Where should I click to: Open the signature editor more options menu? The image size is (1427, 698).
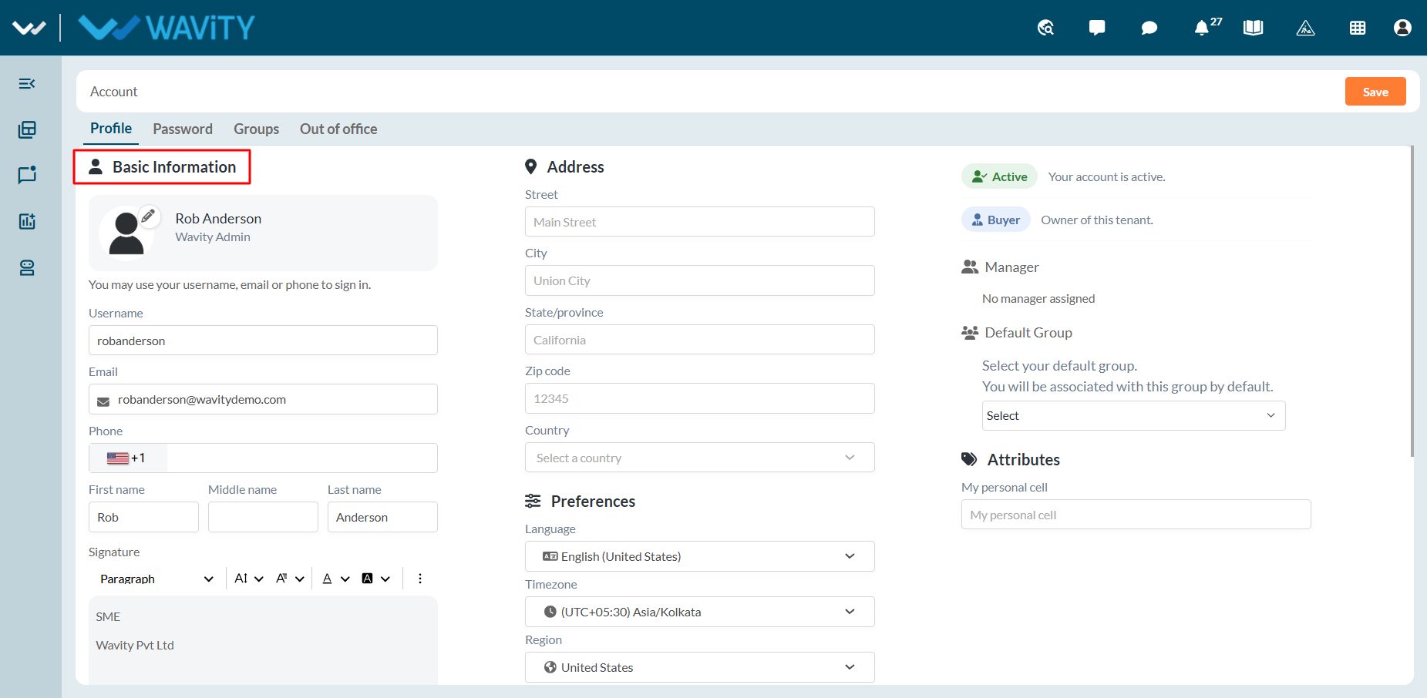point(420,579)
